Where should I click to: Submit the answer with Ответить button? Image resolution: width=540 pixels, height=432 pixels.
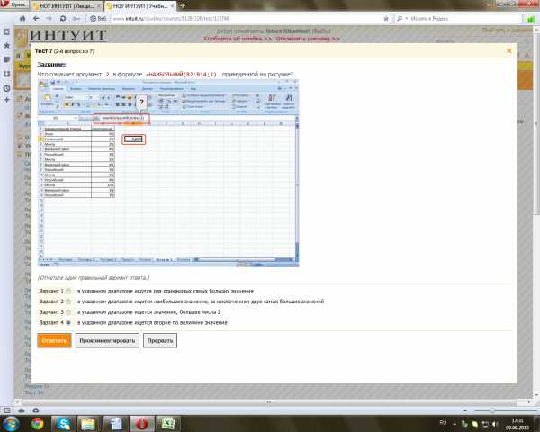[54, 341]
